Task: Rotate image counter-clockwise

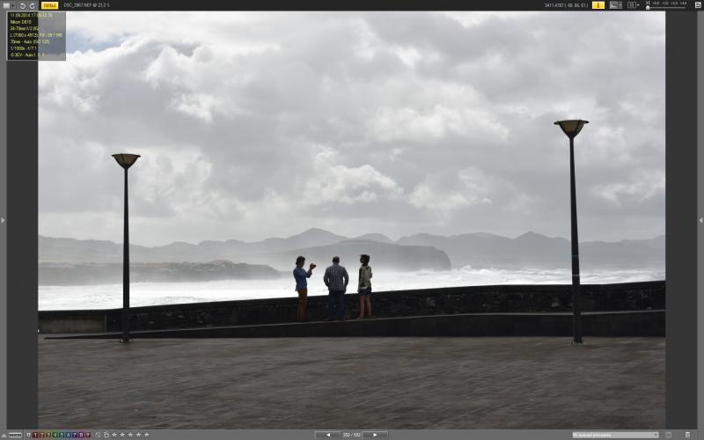Action: (23, 5)
